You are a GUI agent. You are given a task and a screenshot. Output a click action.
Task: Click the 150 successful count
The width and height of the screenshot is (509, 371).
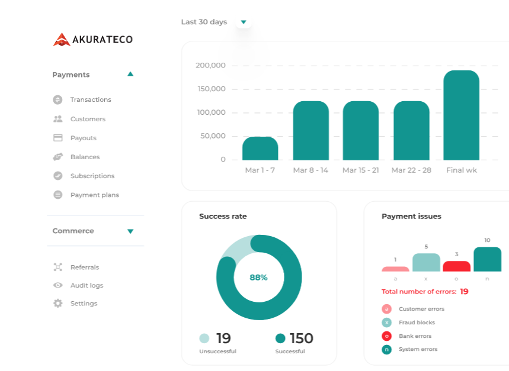click(x=301, y=338)
